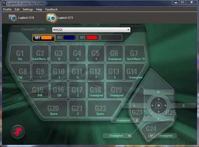Click joystick right arrow icon
199x147 pixels.
pyautogui.click(x=165, y=105)
